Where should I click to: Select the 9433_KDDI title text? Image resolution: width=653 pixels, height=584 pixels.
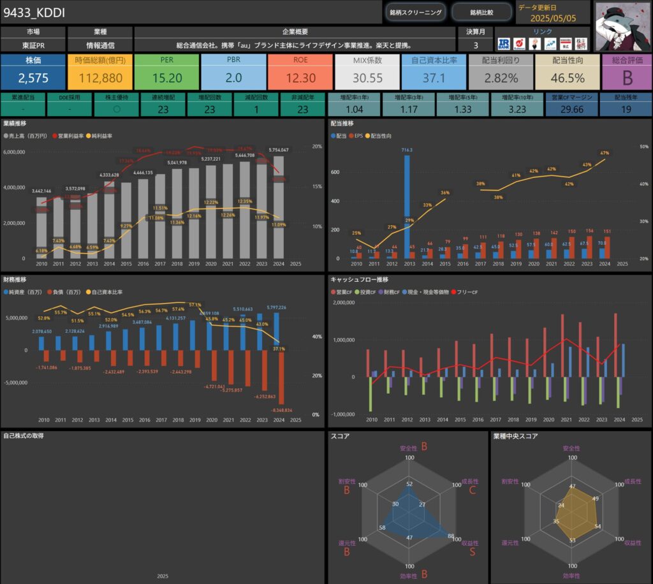click(x=34, y=13)
